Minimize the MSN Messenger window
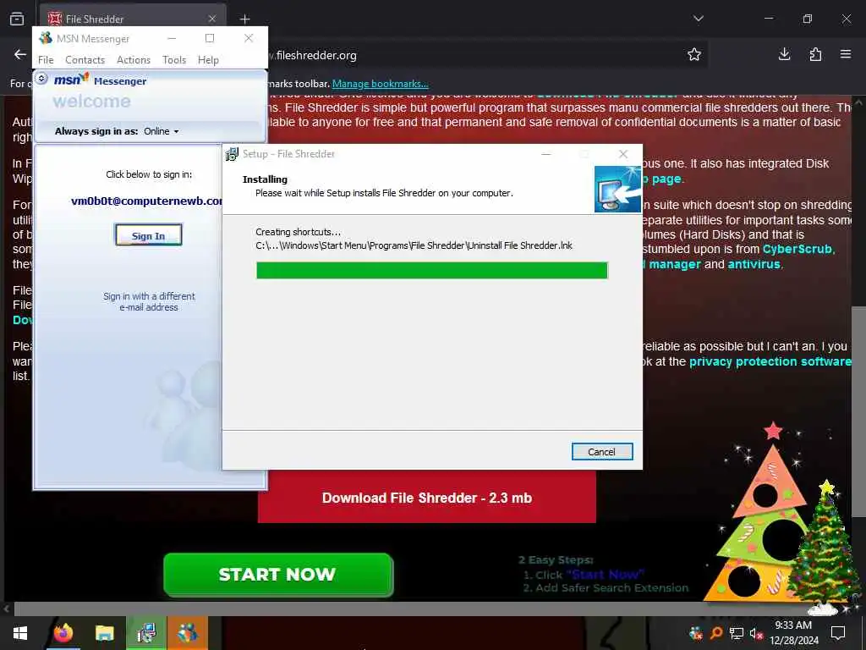Image resolution: width=866 pixels, height=650 pixels. pyautogui.click(x=172, y=38)
